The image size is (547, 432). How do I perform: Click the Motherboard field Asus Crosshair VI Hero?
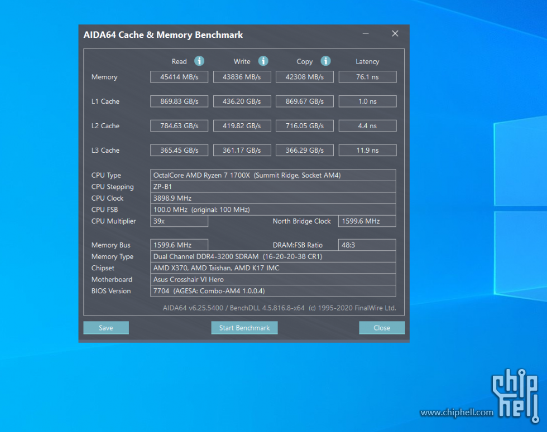click(273, 279)
